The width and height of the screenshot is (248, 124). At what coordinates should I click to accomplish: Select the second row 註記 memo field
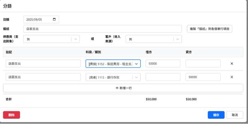[43, 77]
